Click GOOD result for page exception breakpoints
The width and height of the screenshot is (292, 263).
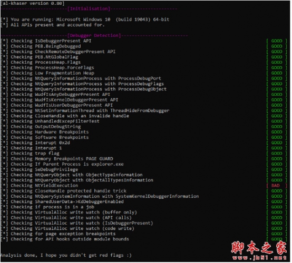pos(277,234)
